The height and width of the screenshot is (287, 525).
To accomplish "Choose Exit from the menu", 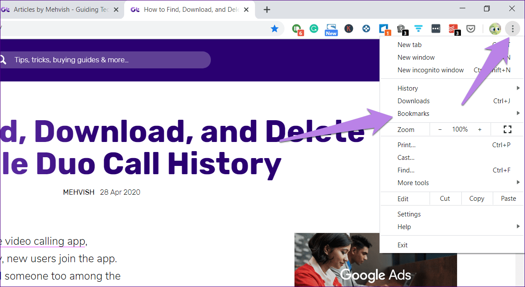I will [x=452, y=245].
